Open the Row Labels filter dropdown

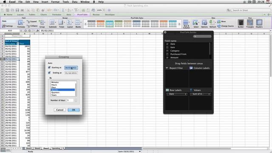coord(18,43)
